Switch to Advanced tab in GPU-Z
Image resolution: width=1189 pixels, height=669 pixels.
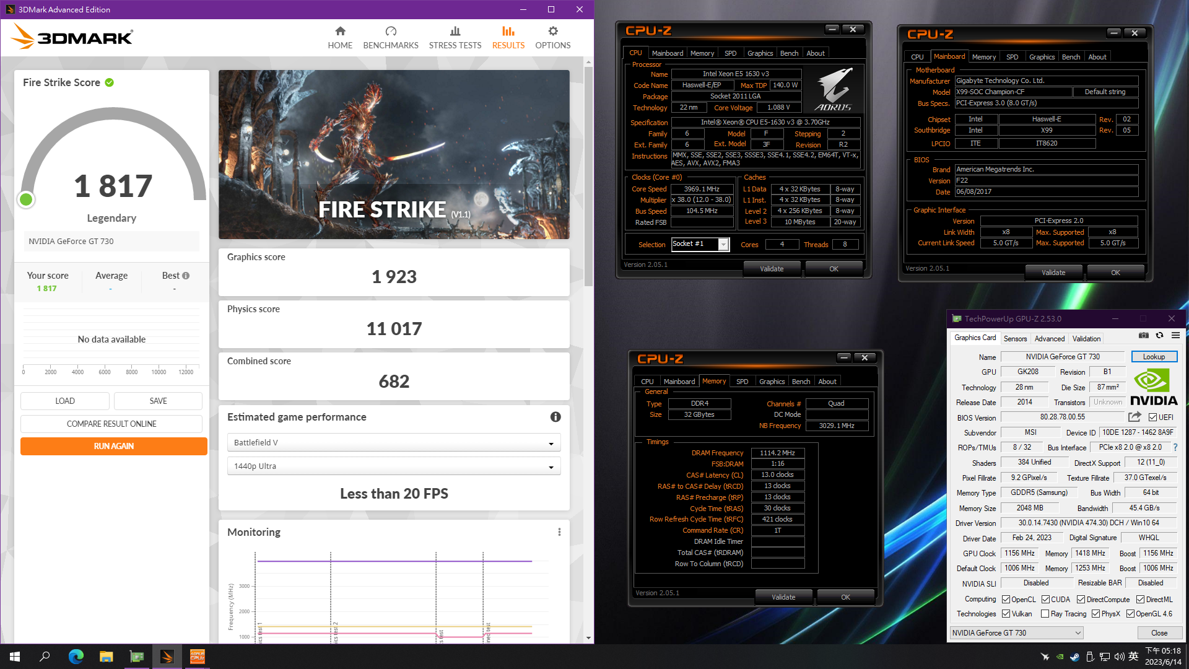click(1050, 339)
